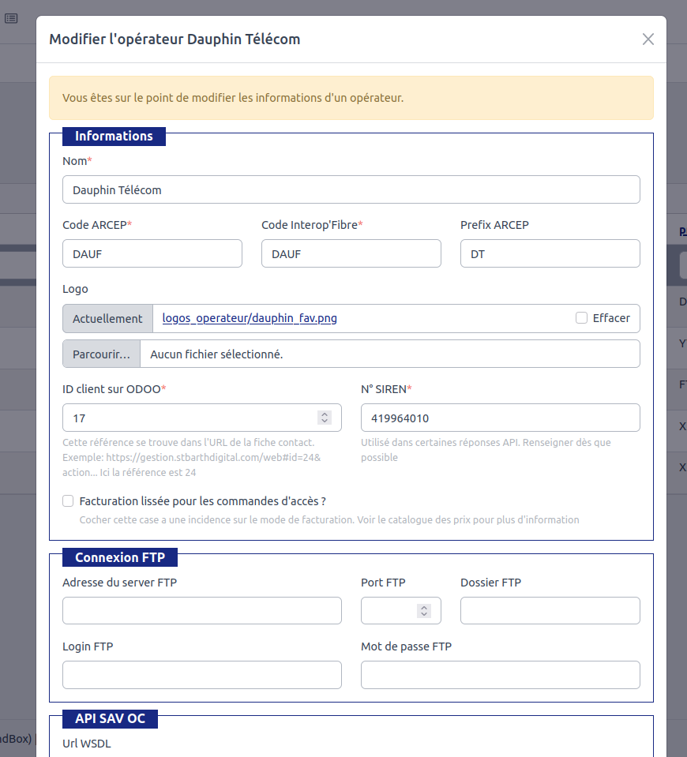Open logos_operateur/dauphin_fav.png link
Screen dimensions: 687x757
250,318
